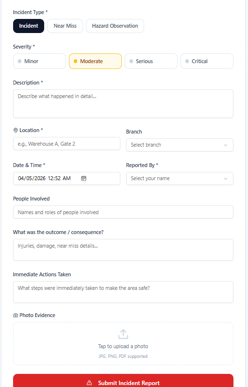Click the Location input field
This screenshot has height=387, width=248.
[66, 144]
